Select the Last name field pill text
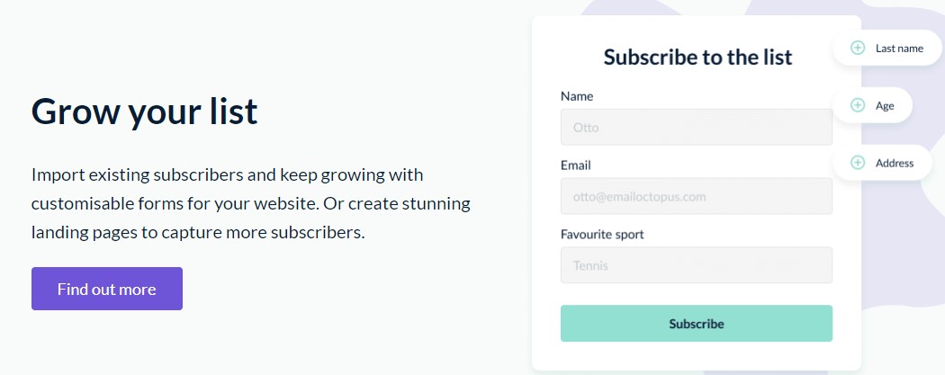This screenshot has width=945, height=375. pos(899,49)
